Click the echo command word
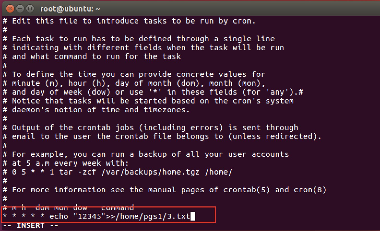 tap(59, 216)
